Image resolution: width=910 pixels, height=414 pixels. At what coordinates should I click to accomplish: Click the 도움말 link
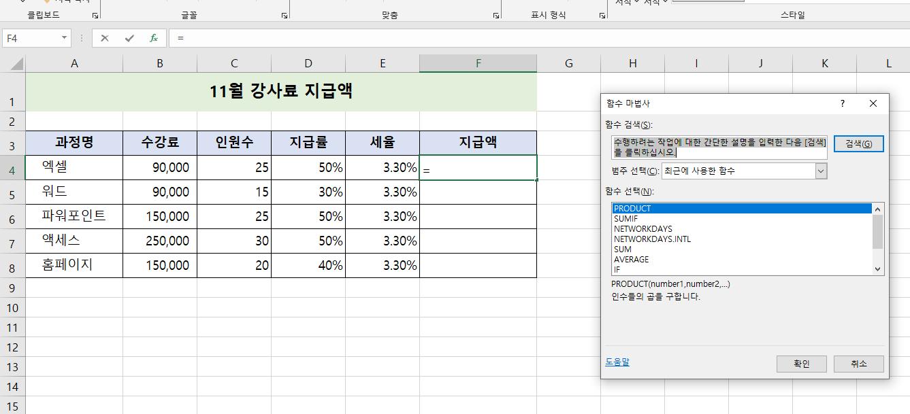(x=617, y=362)
